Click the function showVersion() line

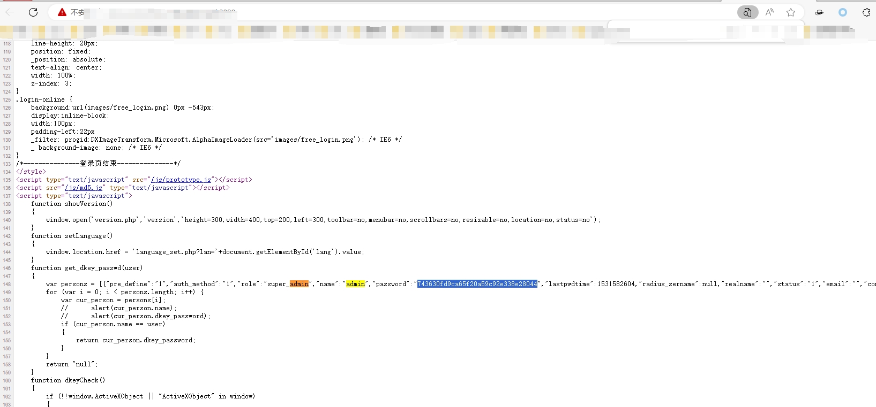[x=72, y=204]
